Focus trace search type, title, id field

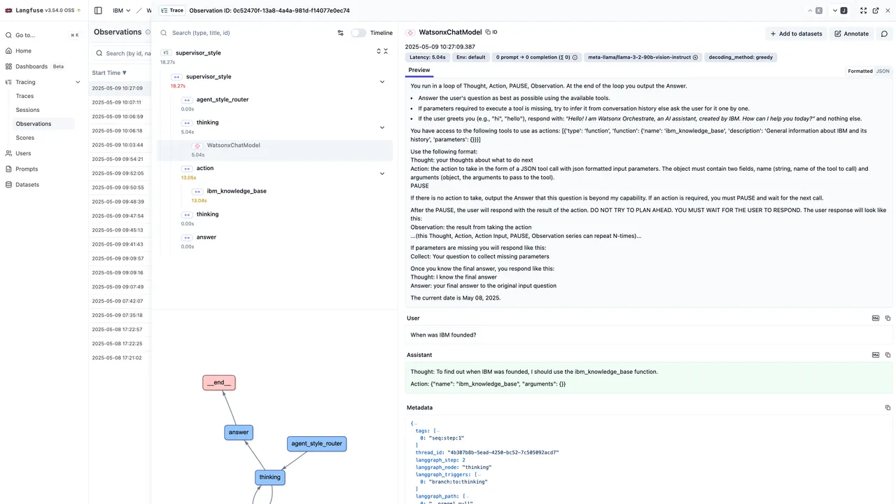click(x=245, y=33)
